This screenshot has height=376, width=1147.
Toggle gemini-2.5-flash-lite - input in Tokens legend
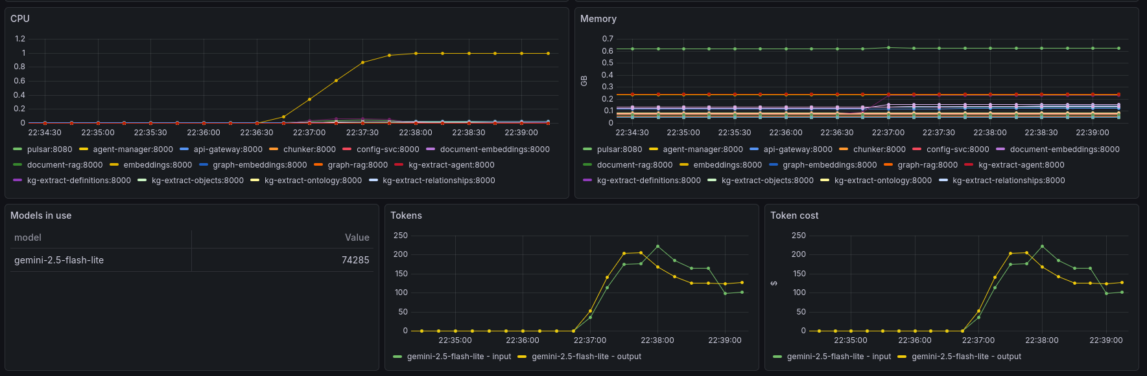point(459,357)
